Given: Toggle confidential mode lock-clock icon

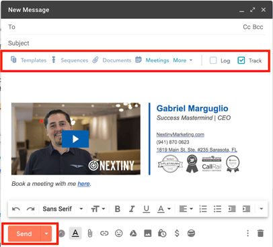Looking at the screenshot, I should 162,234.
